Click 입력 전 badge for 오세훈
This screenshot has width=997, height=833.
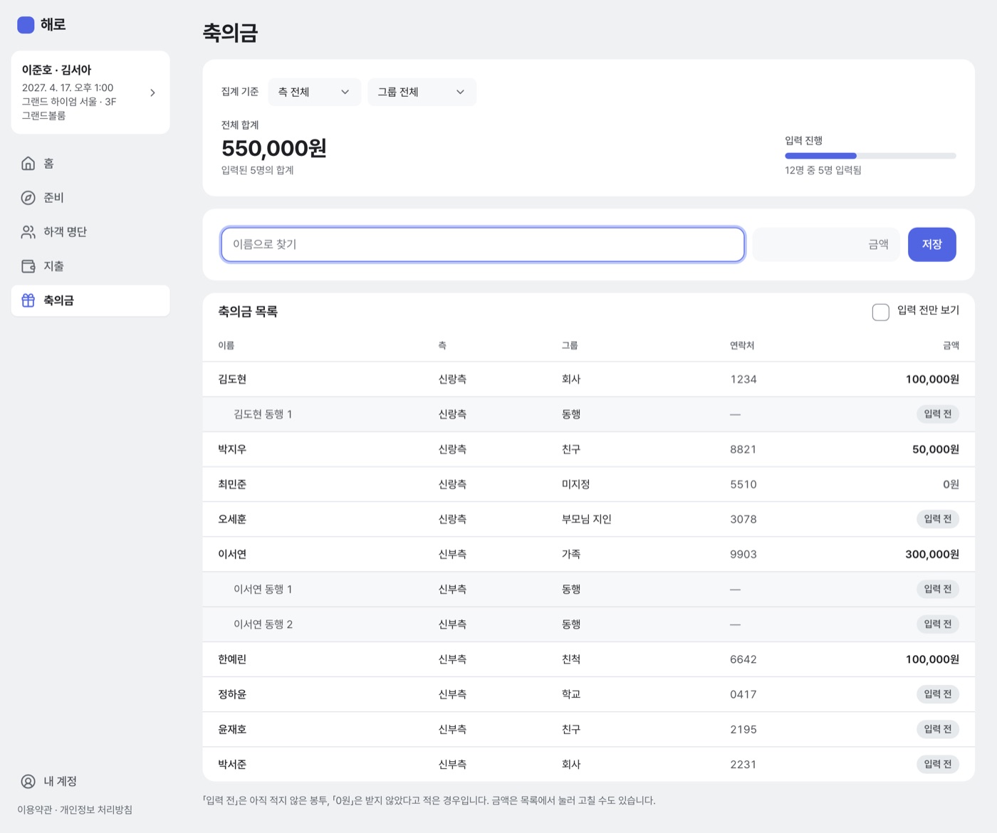937,519
